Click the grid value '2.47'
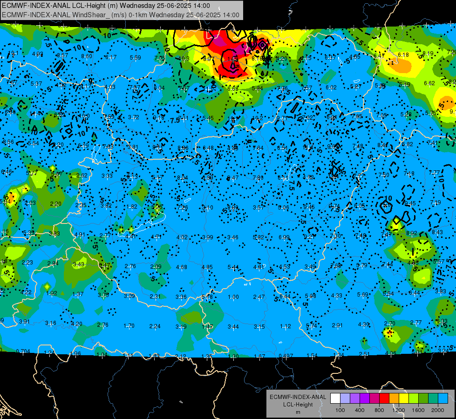 coord(259,297)
